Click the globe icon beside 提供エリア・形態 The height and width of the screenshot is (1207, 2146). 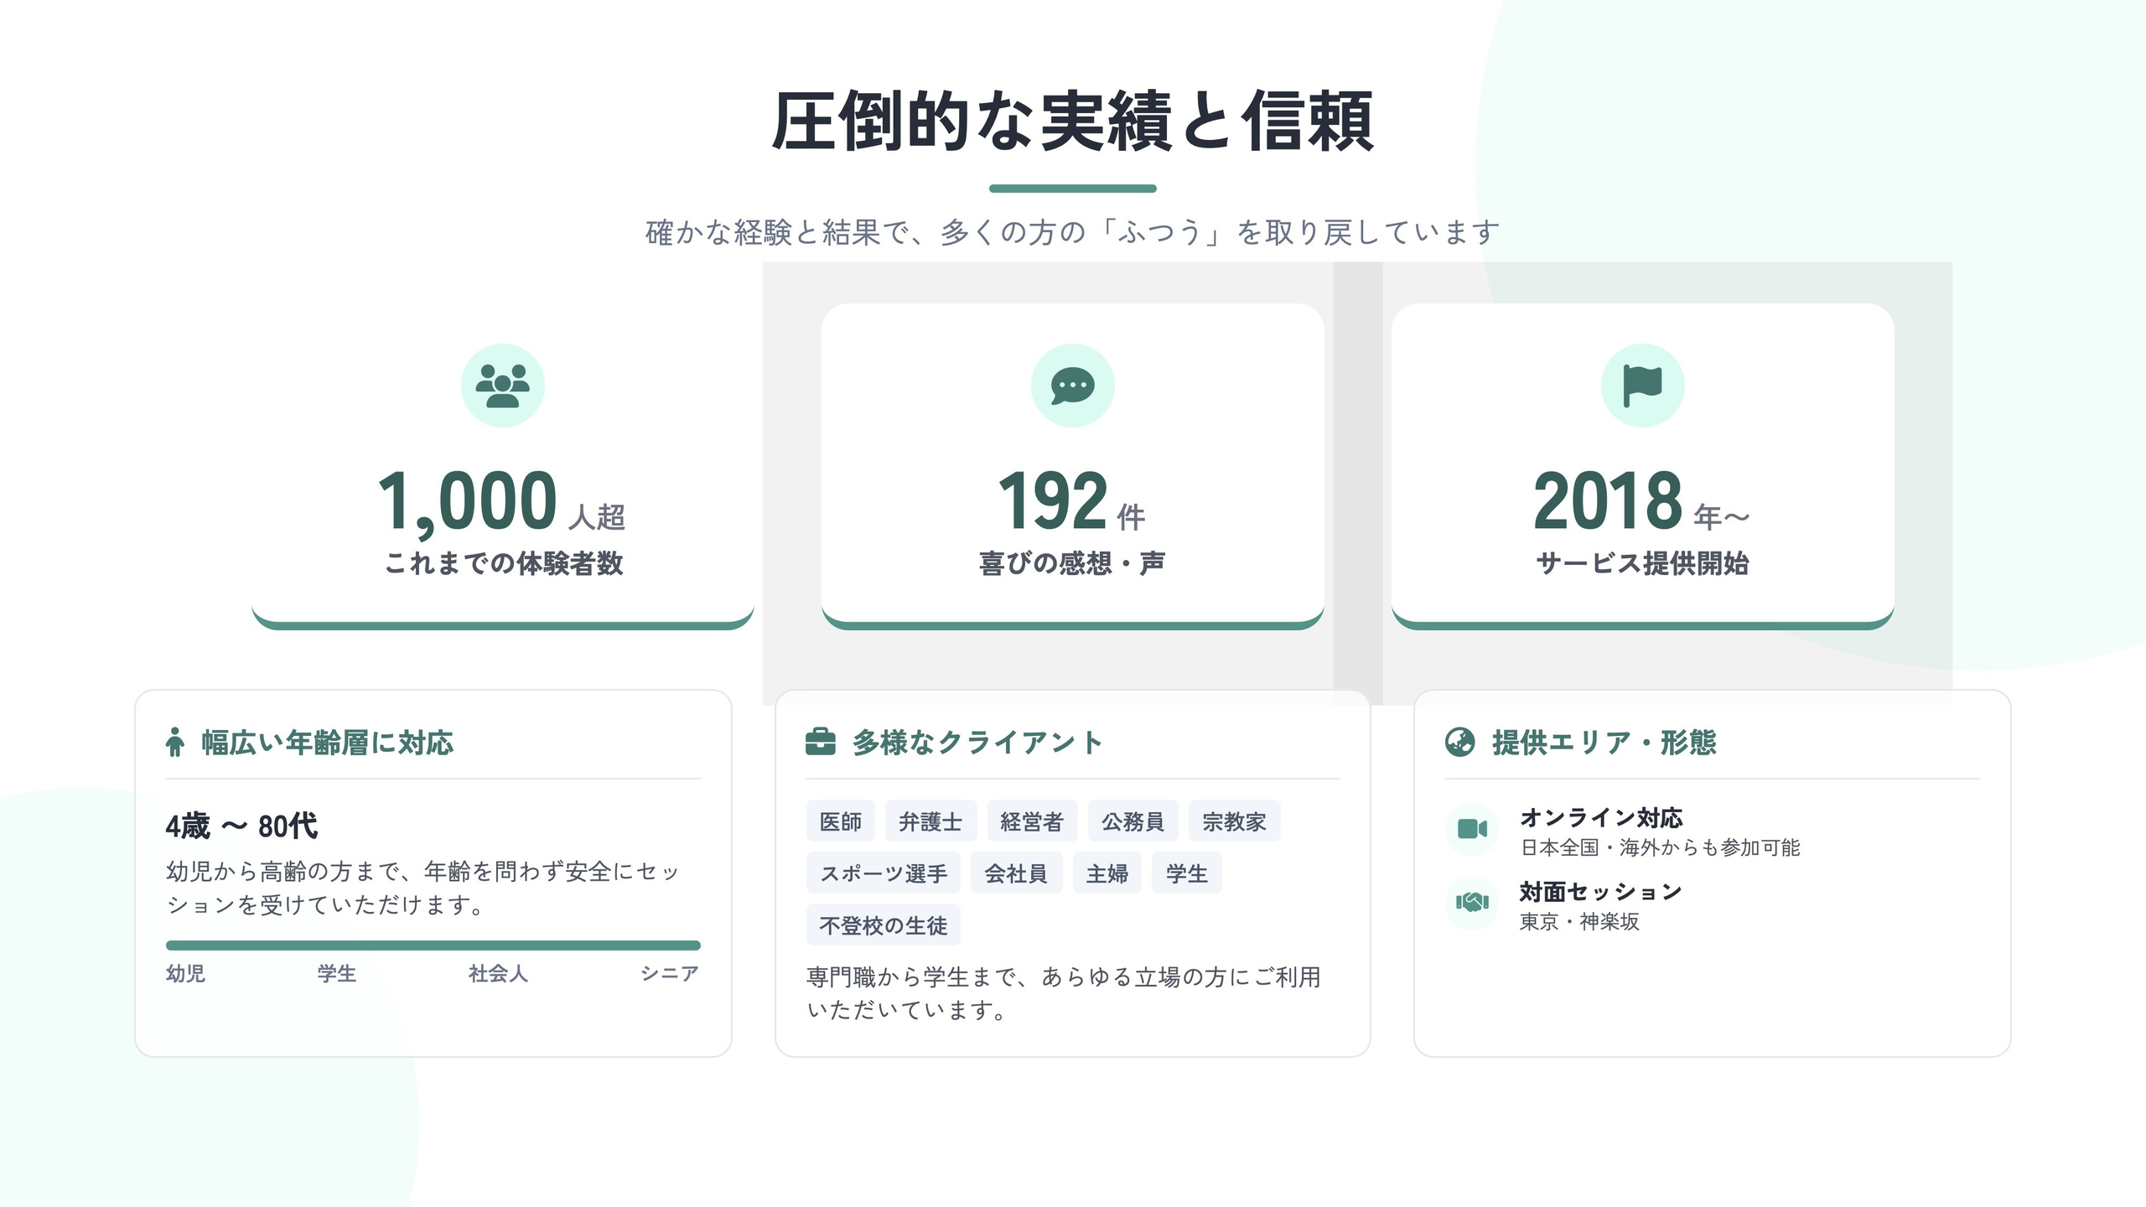pyautogui.click(x=1459, y=743)
